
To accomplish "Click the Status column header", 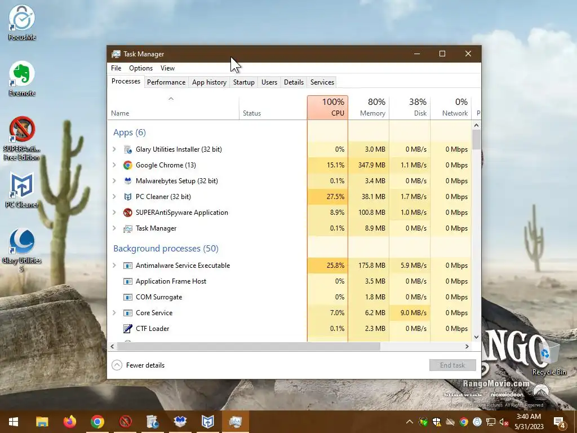I will (273, 108).
